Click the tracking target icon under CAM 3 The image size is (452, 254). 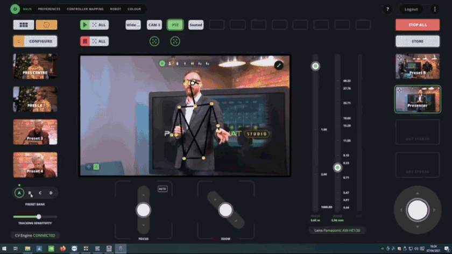coord(154,41)
